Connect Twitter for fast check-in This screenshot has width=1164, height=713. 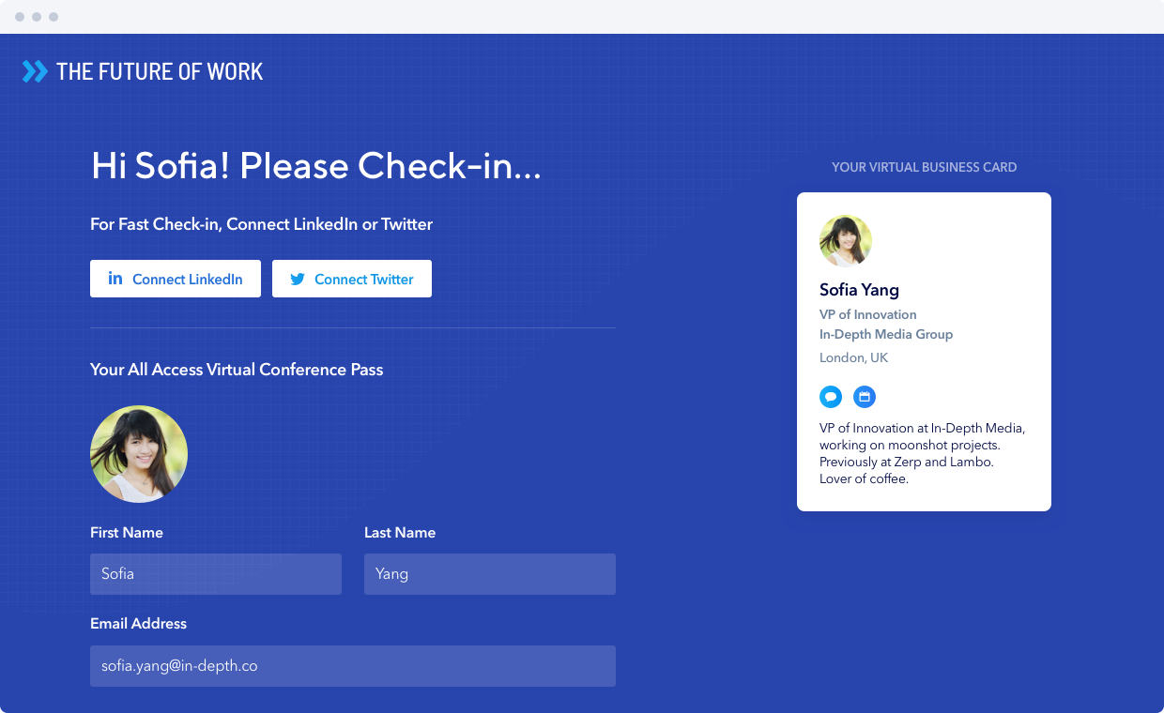pyautogui.click(x=352, y=279)
